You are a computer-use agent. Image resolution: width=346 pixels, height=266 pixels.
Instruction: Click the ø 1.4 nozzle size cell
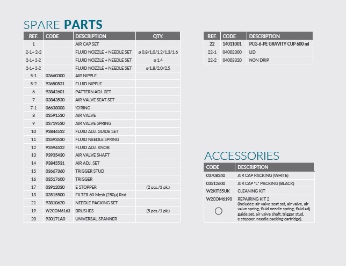pyautogui.click(x=157, y=60)
